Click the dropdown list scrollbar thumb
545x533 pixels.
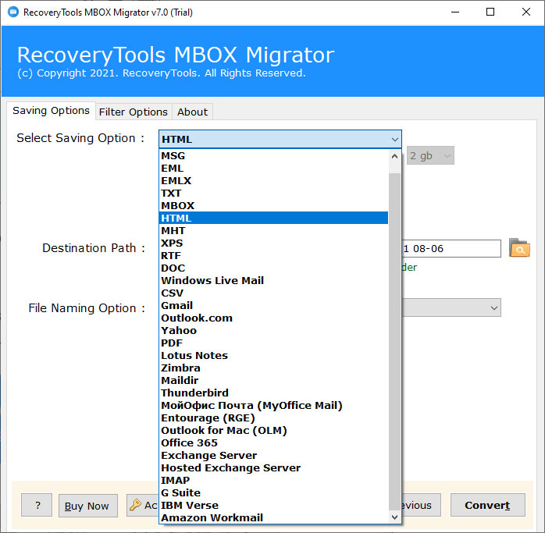tap(394, 342)
